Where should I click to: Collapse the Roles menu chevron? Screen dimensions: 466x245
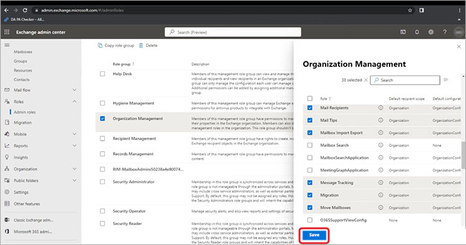click(x=75, y=102)
